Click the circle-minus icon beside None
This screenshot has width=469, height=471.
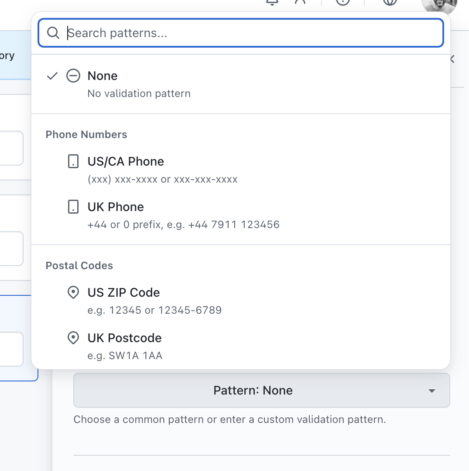[73, 76]
